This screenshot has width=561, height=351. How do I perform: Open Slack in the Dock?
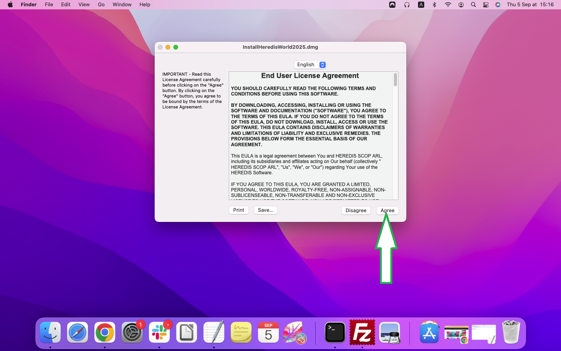tap(159, 333)
